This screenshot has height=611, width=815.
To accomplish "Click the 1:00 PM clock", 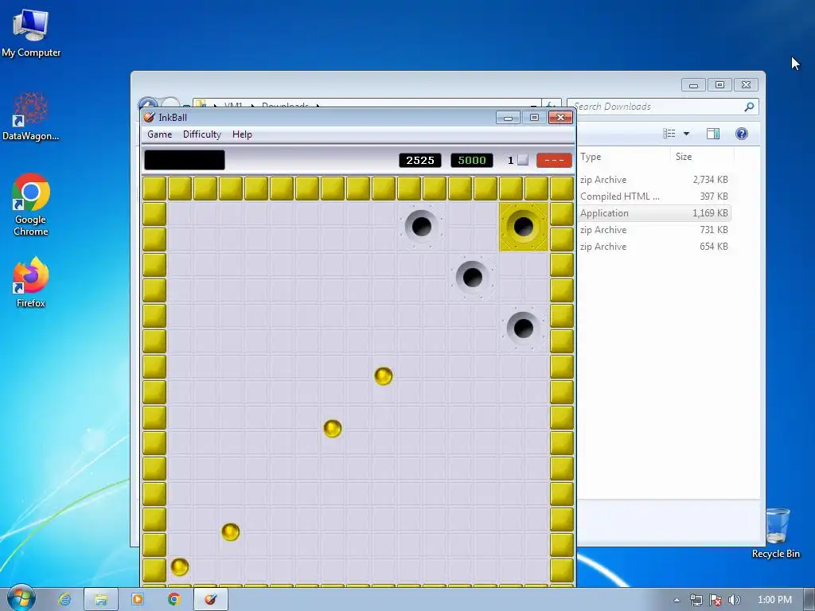I will click(x=774, y=600).
